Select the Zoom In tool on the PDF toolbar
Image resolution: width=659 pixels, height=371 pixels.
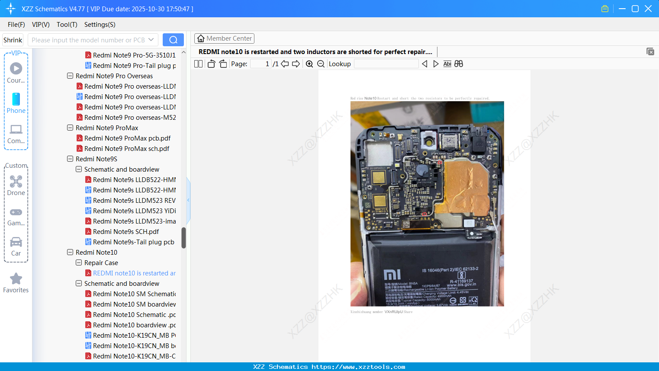coord(309,64)
